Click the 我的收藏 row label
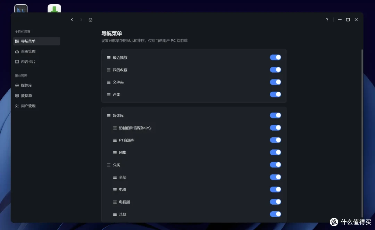This screenshot has width=375, height=230. 120,70
